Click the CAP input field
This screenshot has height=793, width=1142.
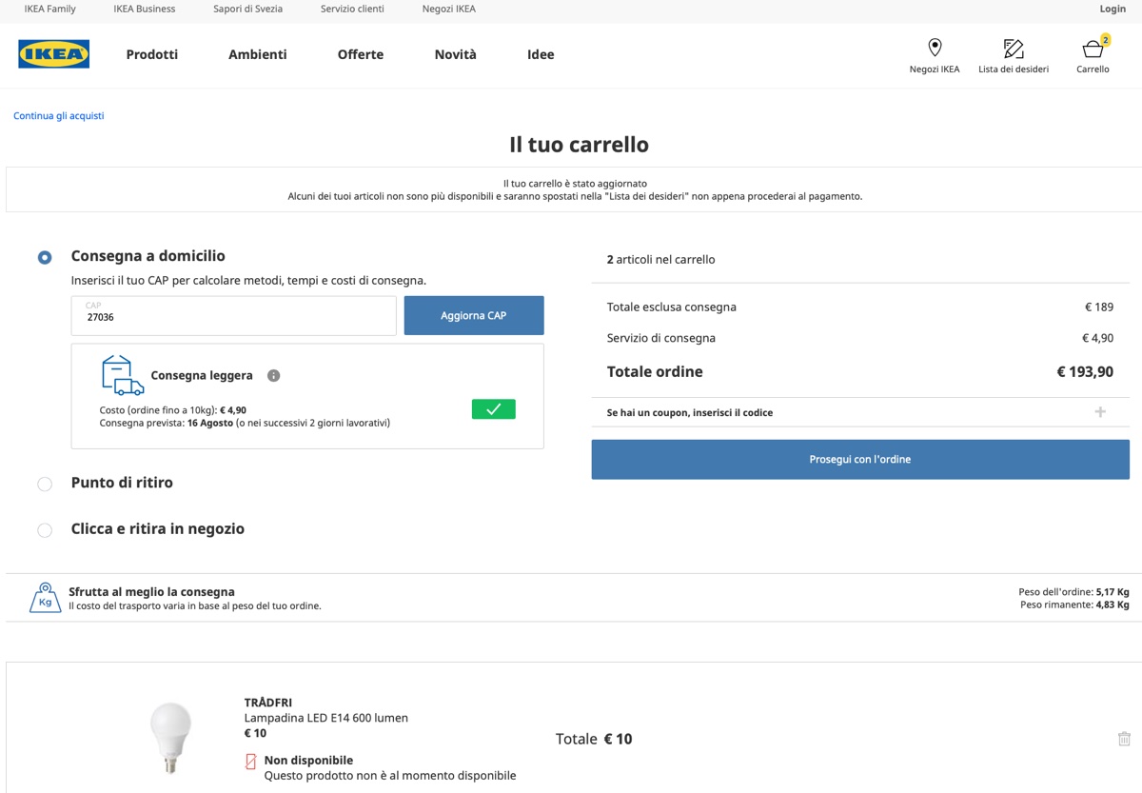pyautogui.click(x=234, y=315)
